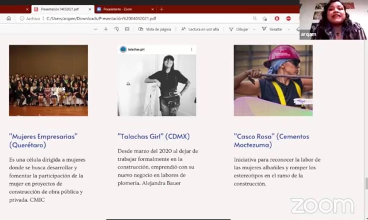Click the red Adblock extension icon

click(x=288, y=18)
